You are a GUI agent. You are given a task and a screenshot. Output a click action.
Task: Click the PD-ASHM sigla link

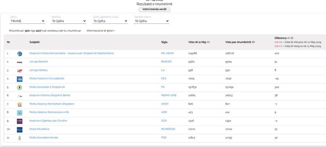167,53
